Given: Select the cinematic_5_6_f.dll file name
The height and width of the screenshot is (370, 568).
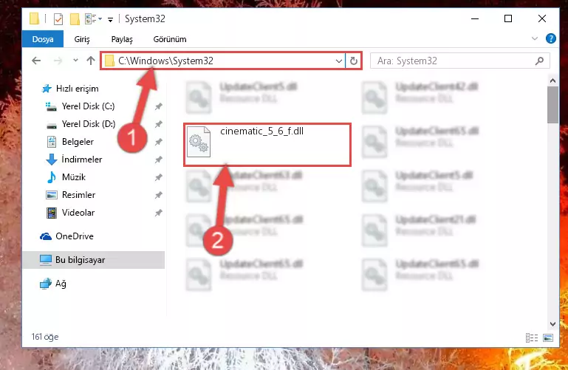Looking at the screenshot, I should click(262, 131).
